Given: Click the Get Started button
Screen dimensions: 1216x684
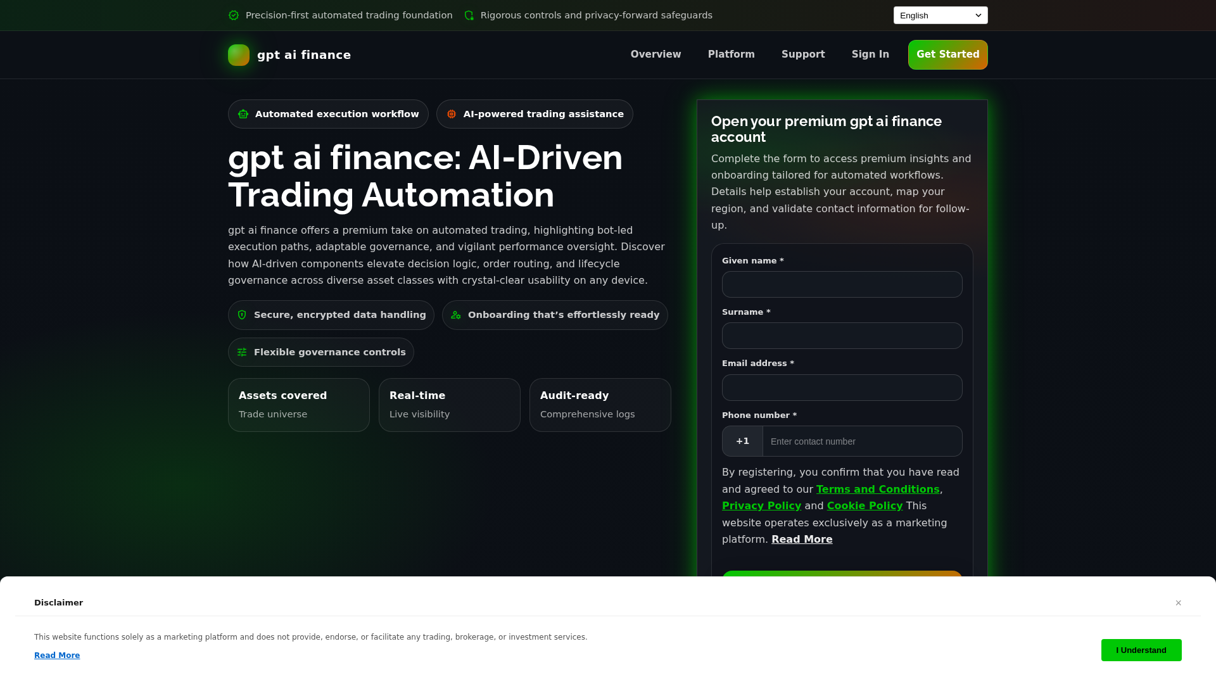Looking at the screenshot, I should [x=948, y=54].
